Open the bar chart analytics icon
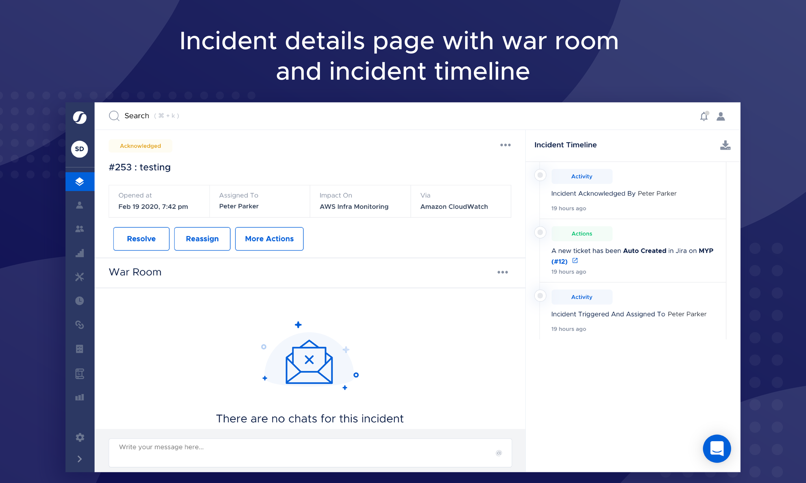This screenshot has width=806, height=483. click(x=79, y=397)
